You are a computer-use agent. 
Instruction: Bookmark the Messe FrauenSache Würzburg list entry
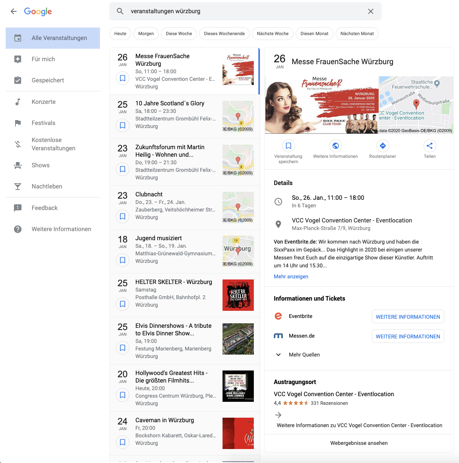123,78
